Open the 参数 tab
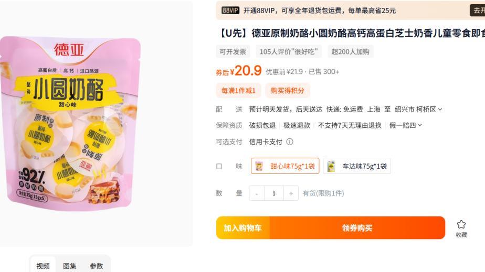This screenshot has height=272, width=485. click(96, 266)
